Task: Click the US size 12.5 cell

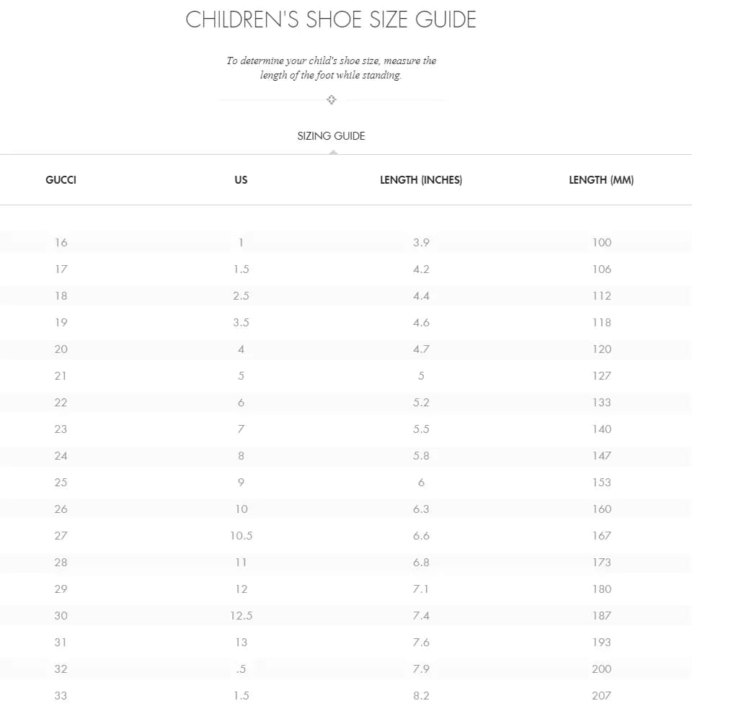Action: pos(241,615)
